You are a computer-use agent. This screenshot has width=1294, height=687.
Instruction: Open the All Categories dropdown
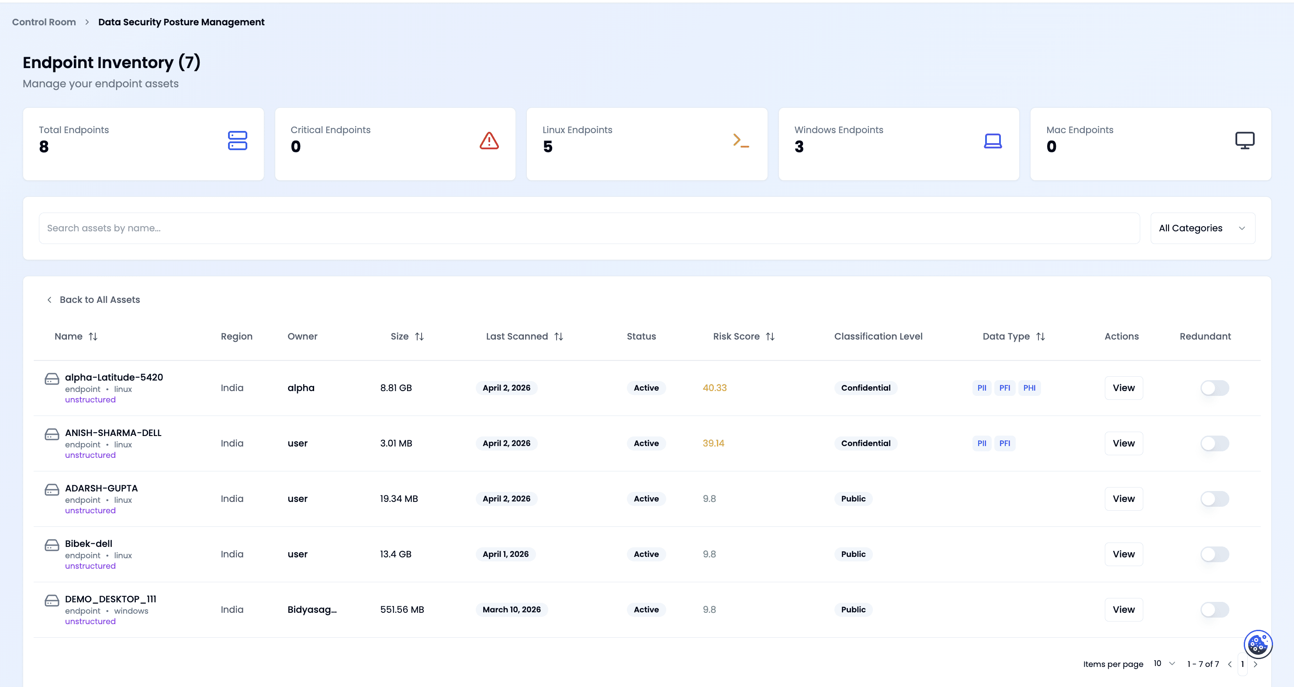(1202, 228)
